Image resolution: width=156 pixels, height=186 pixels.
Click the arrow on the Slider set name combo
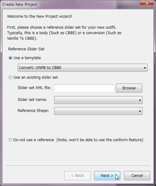(140, 100)
